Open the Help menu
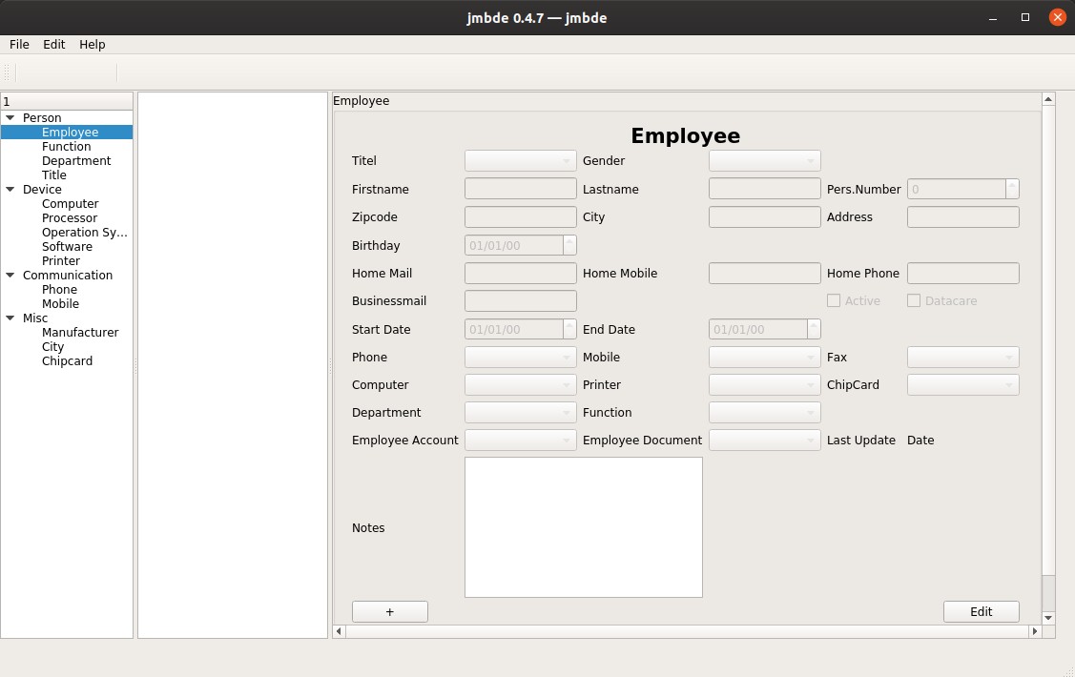Image resolution: width=1075 pixels, height=677 pixels. (92, 45)
